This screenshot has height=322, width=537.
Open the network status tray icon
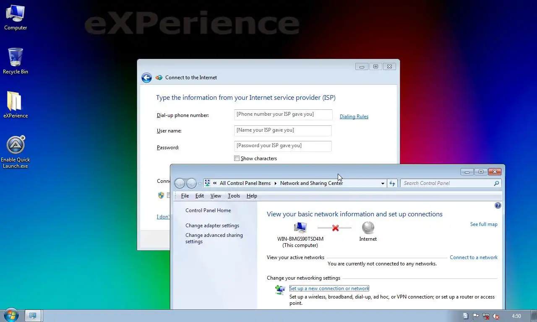[486, 316]
